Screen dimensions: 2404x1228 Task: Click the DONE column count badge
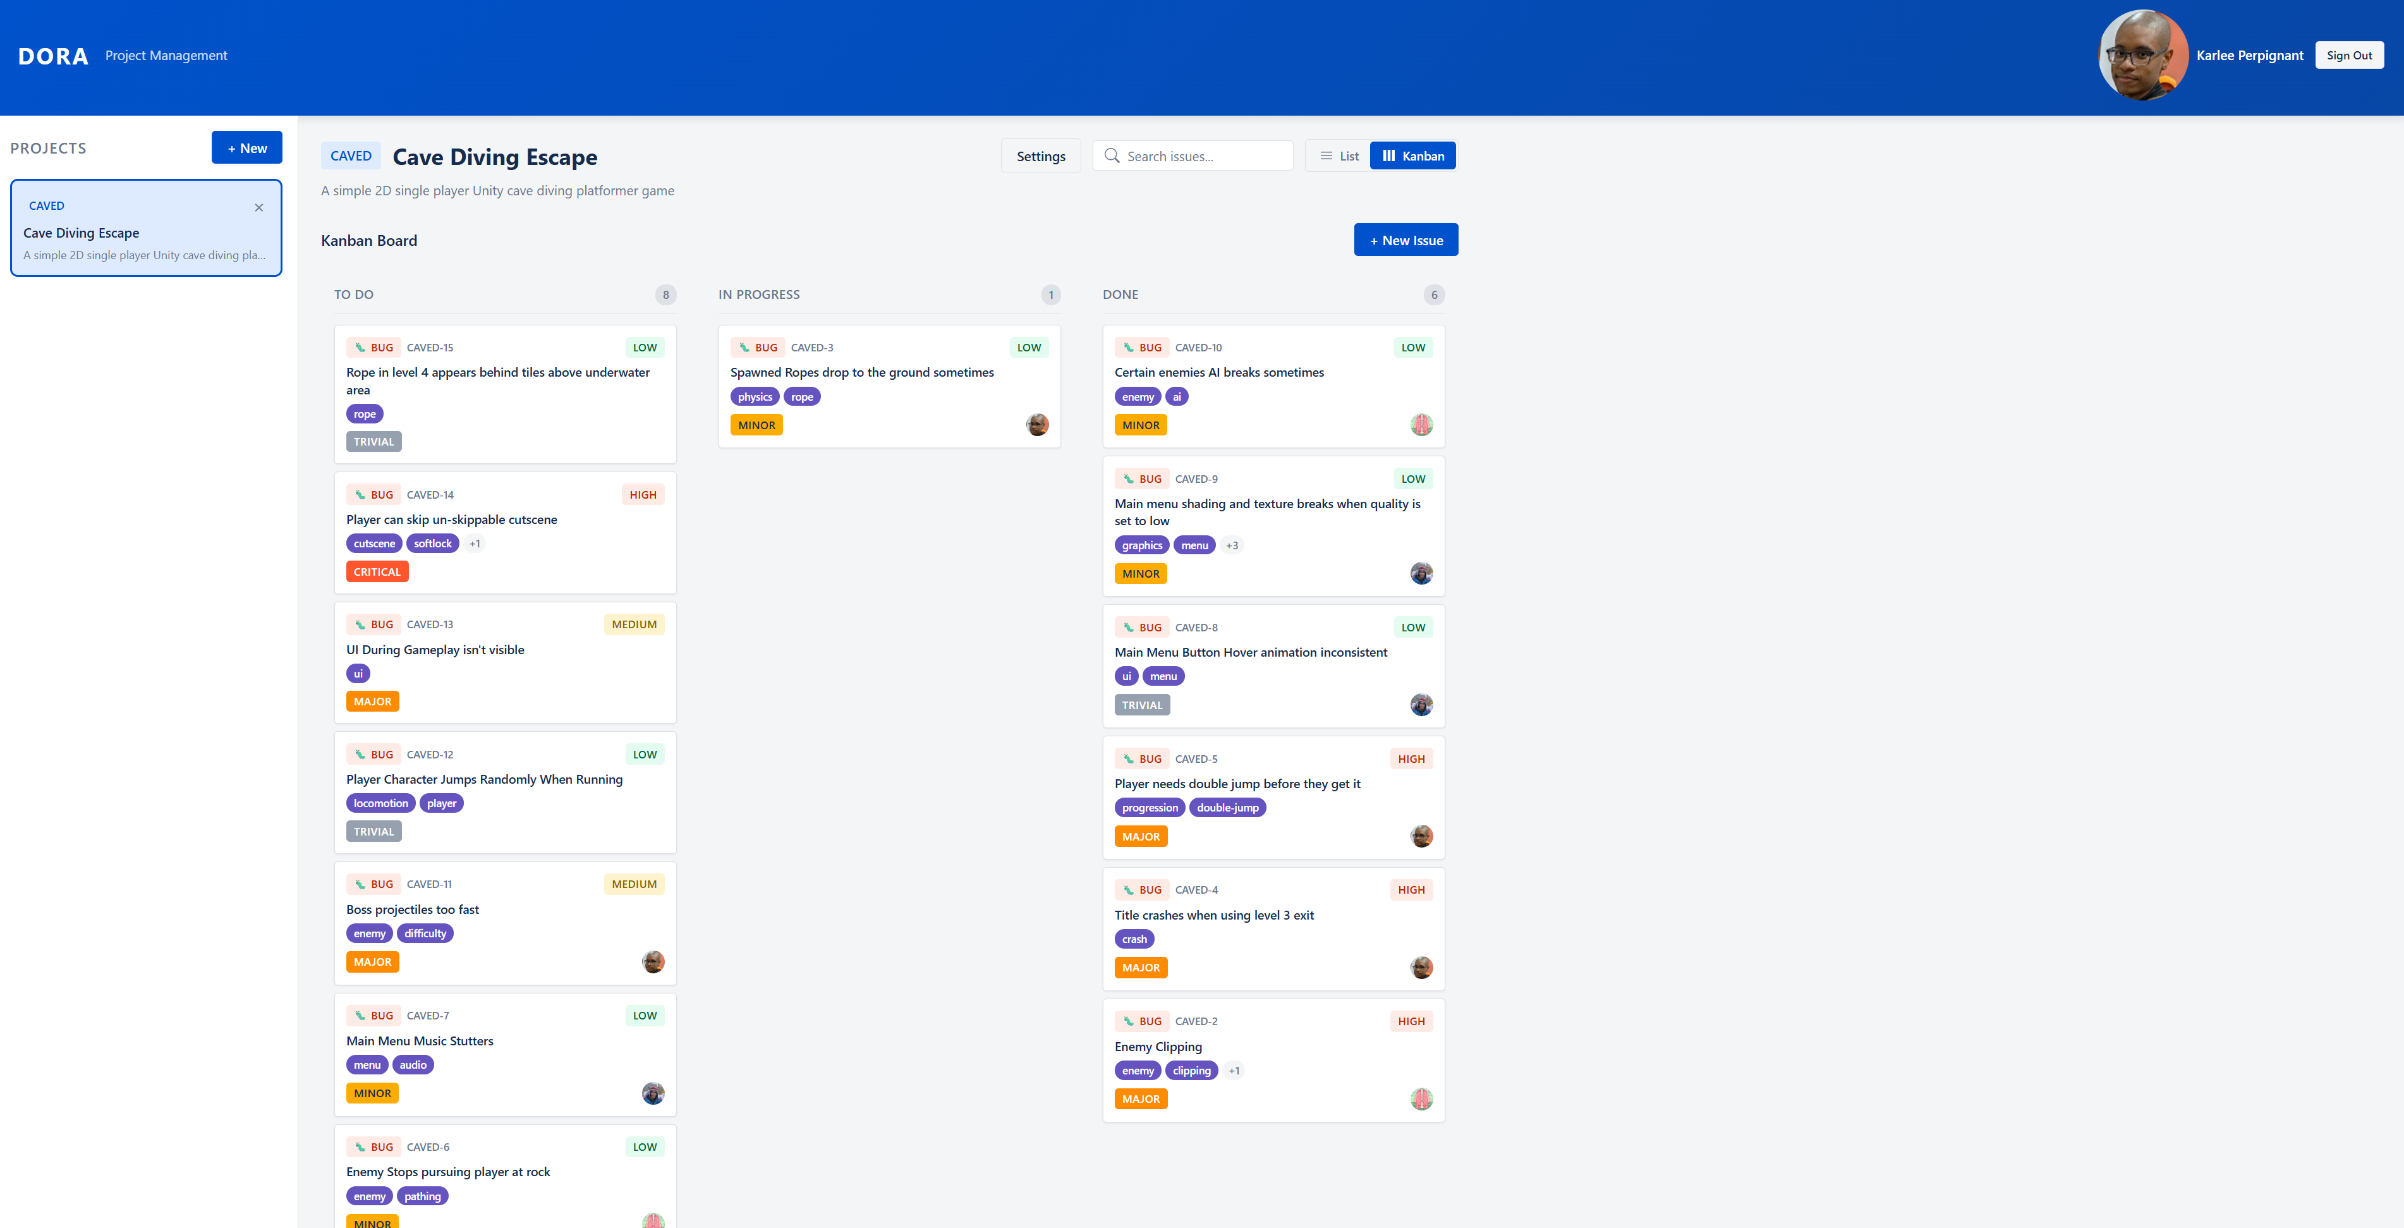point(1435,295)
